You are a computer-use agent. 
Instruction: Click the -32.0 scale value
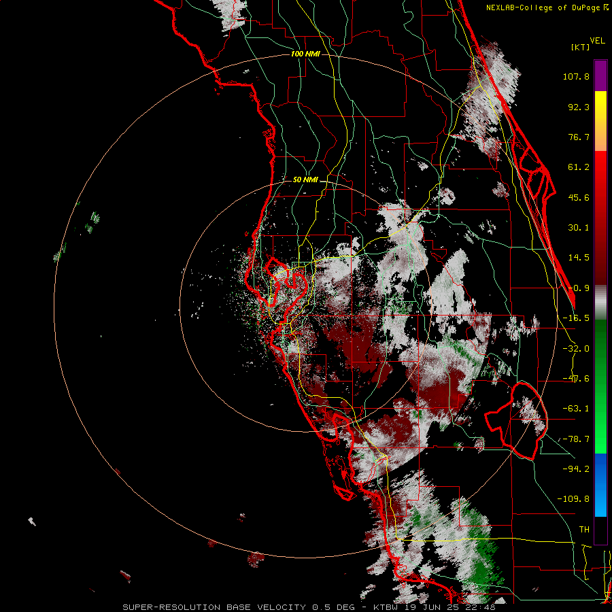tap(576, 349)
